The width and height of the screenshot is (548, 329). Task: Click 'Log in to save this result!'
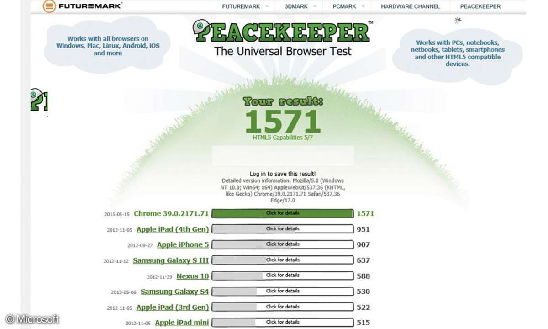click(x=283, y=174)
